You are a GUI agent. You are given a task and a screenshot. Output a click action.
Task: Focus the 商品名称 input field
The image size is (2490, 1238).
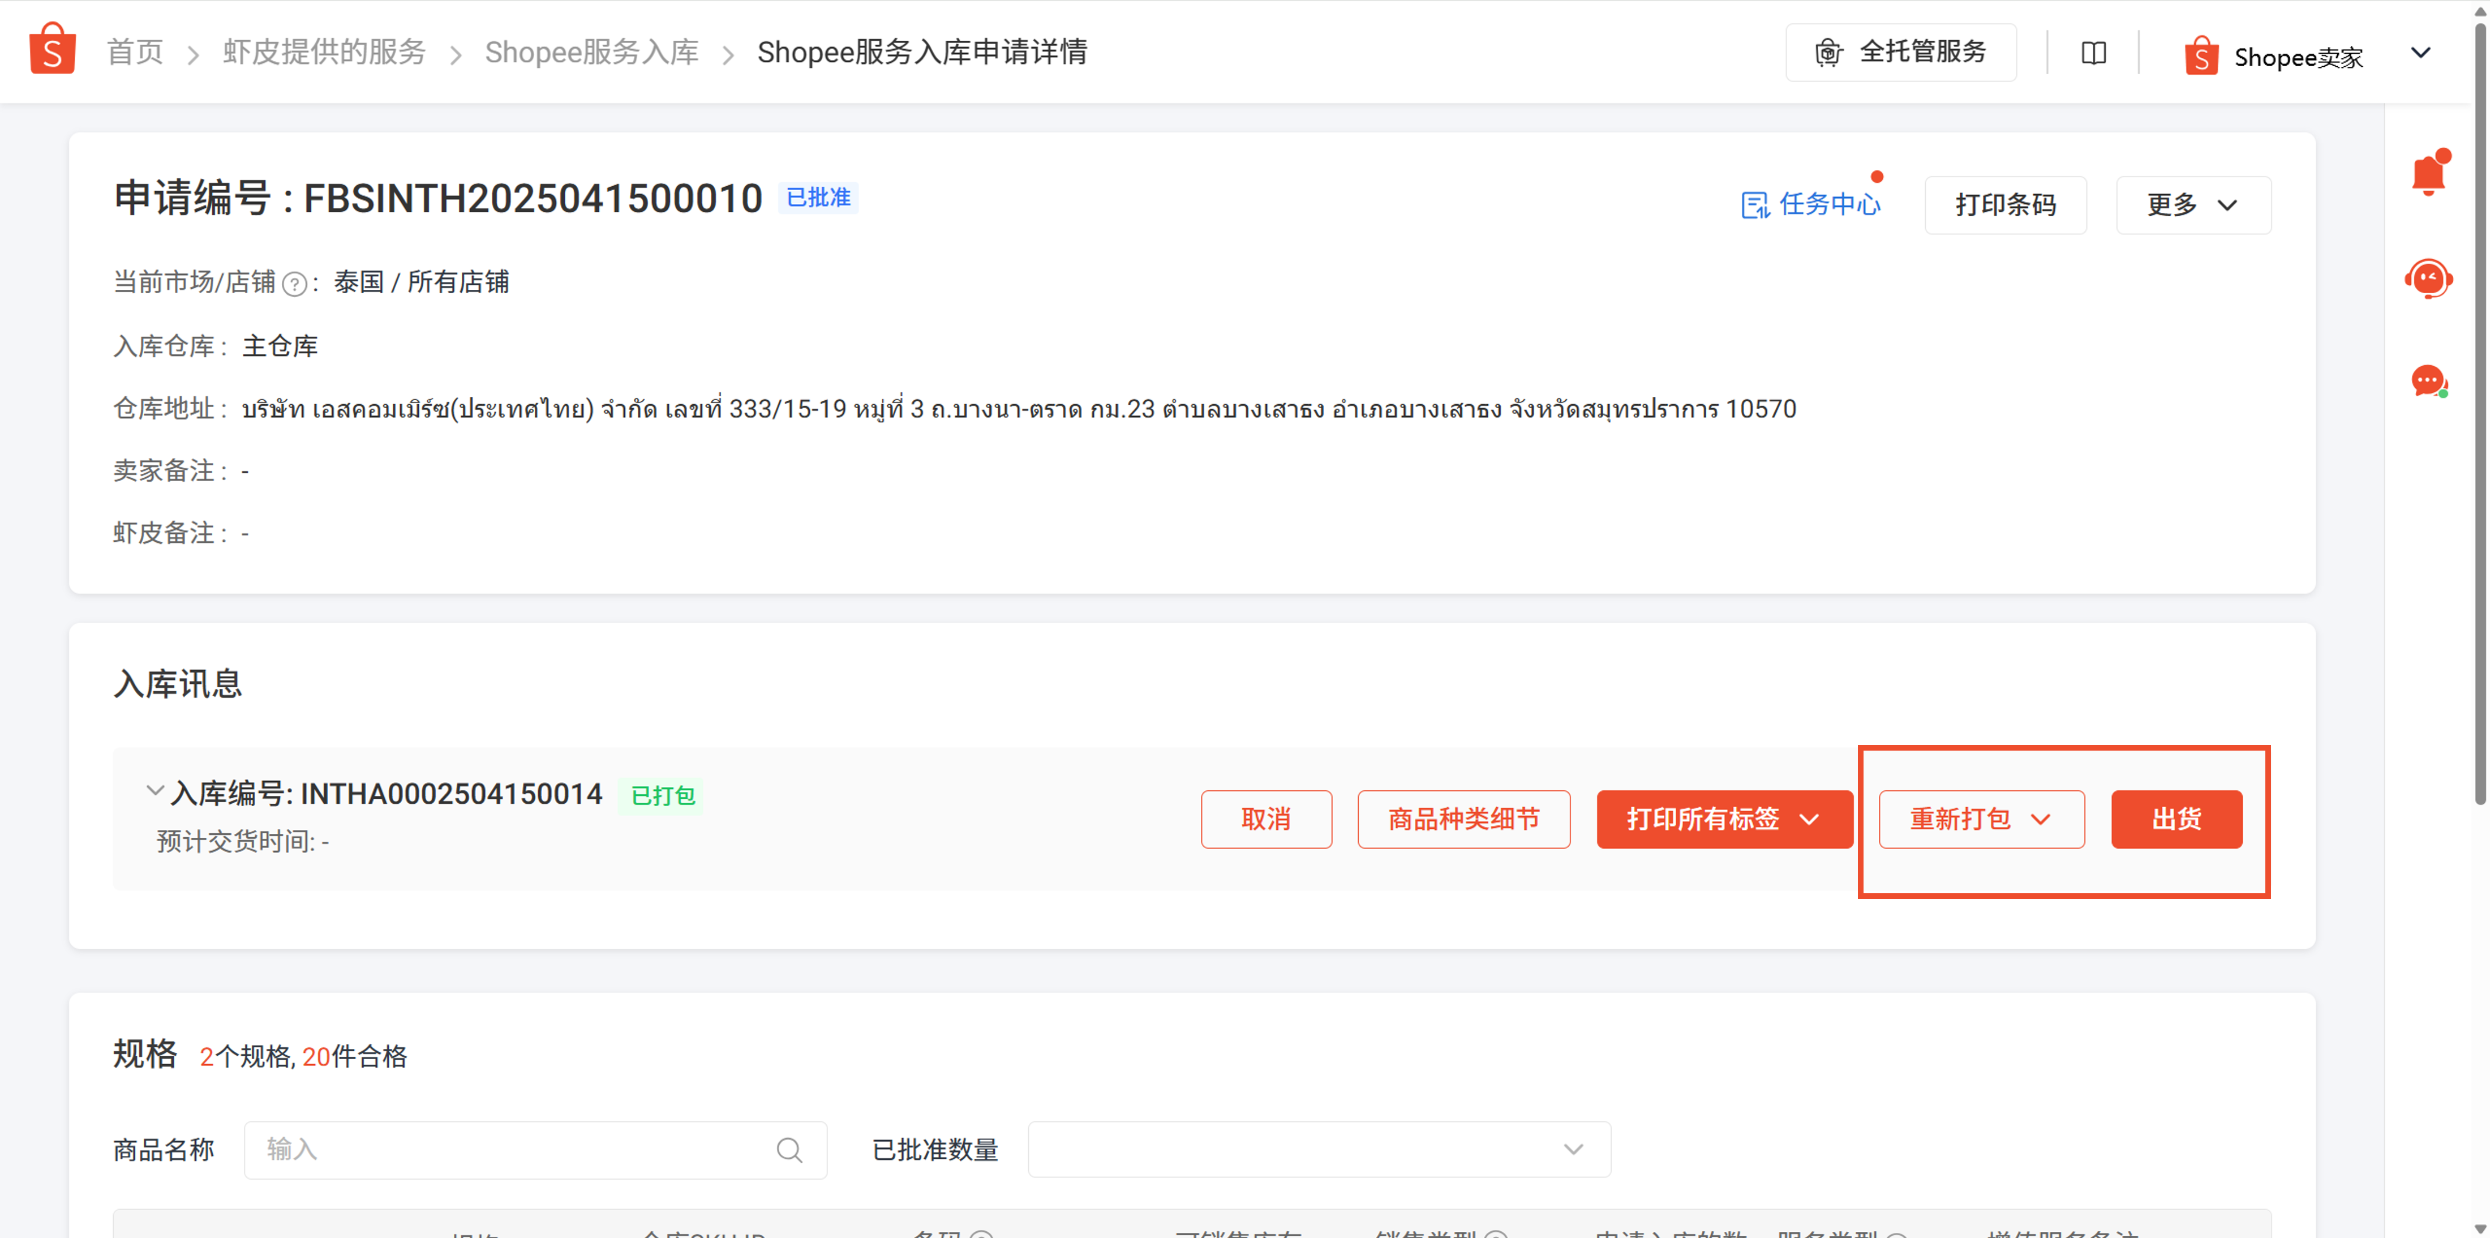(535, 1150)
